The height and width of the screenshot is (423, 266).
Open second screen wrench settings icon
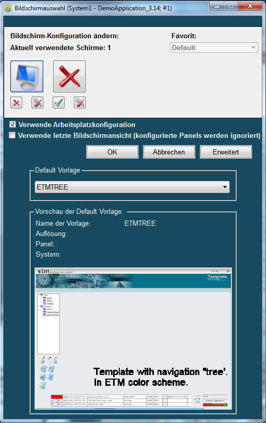click(x=80, y=102)
